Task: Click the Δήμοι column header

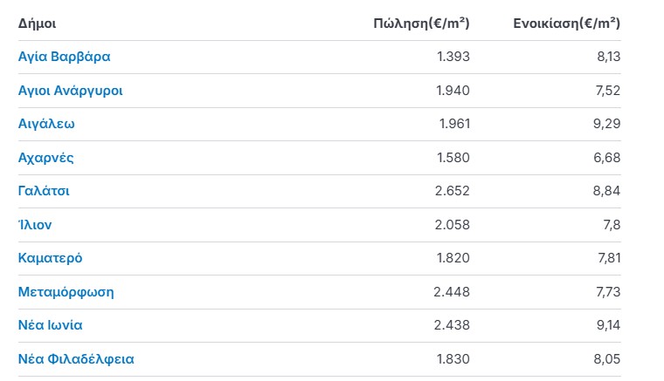Action: (x=37, y=24)
